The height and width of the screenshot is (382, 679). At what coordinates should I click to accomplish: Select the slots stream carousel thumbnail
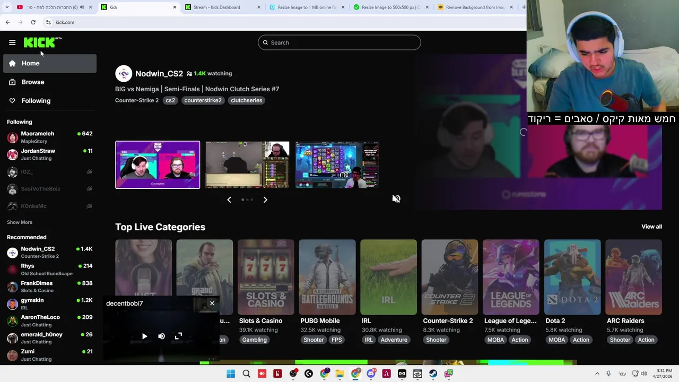coord(337,164)
